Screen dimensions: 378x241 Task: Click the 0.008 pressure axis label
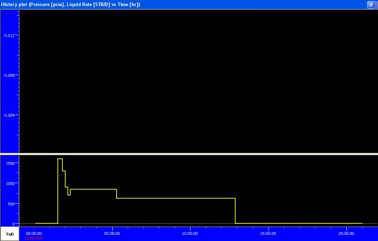(x=11, y=75)
